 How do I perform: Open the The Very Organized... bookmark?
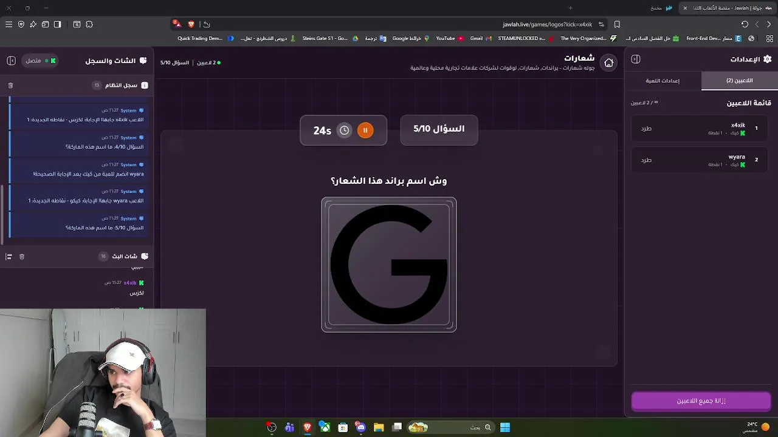click(588, 38)
